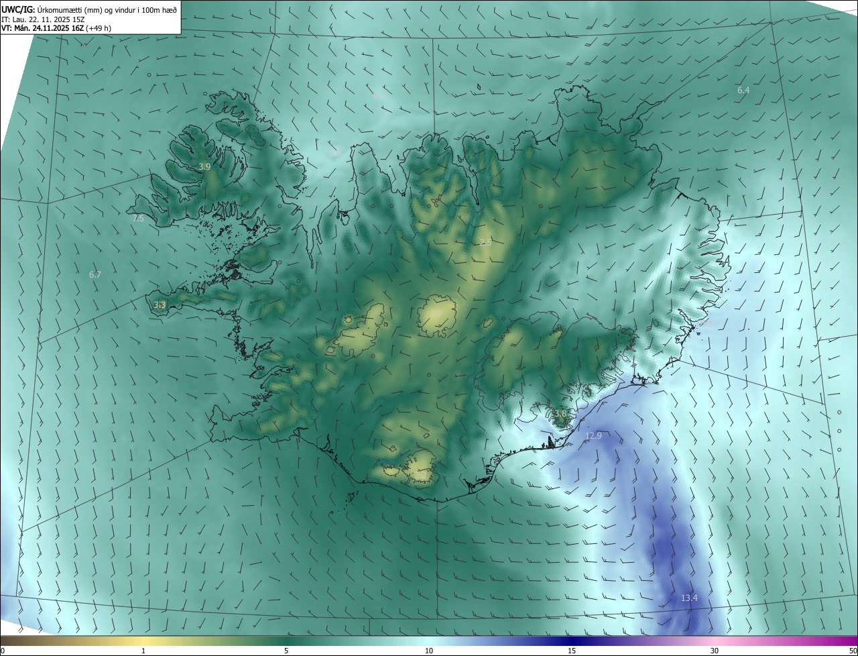Click the 1.9 value on the central glacier
Screen dimensions: 858x656
click(435, 313)
